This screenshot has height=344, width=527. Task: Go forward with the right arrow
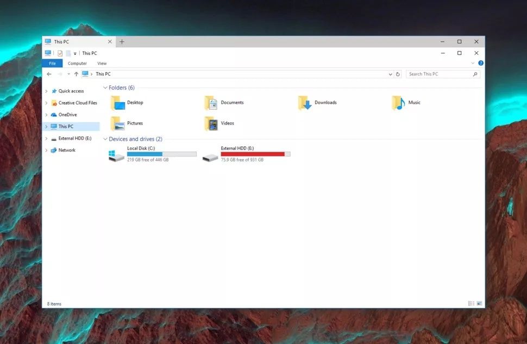coord(60,74)
